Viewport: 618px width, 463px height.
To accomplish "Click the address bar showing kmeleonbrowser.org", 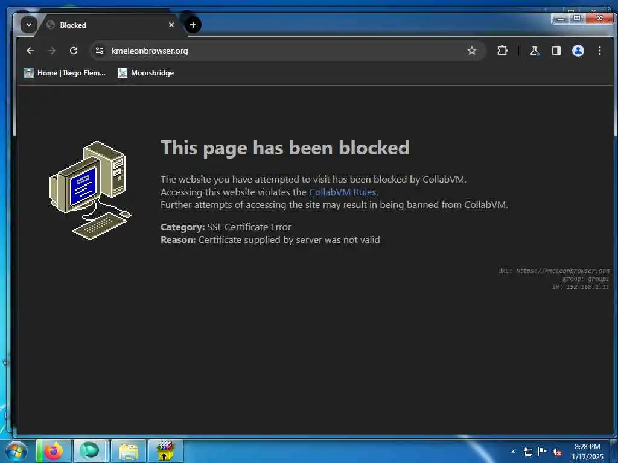I will point(288,51).
